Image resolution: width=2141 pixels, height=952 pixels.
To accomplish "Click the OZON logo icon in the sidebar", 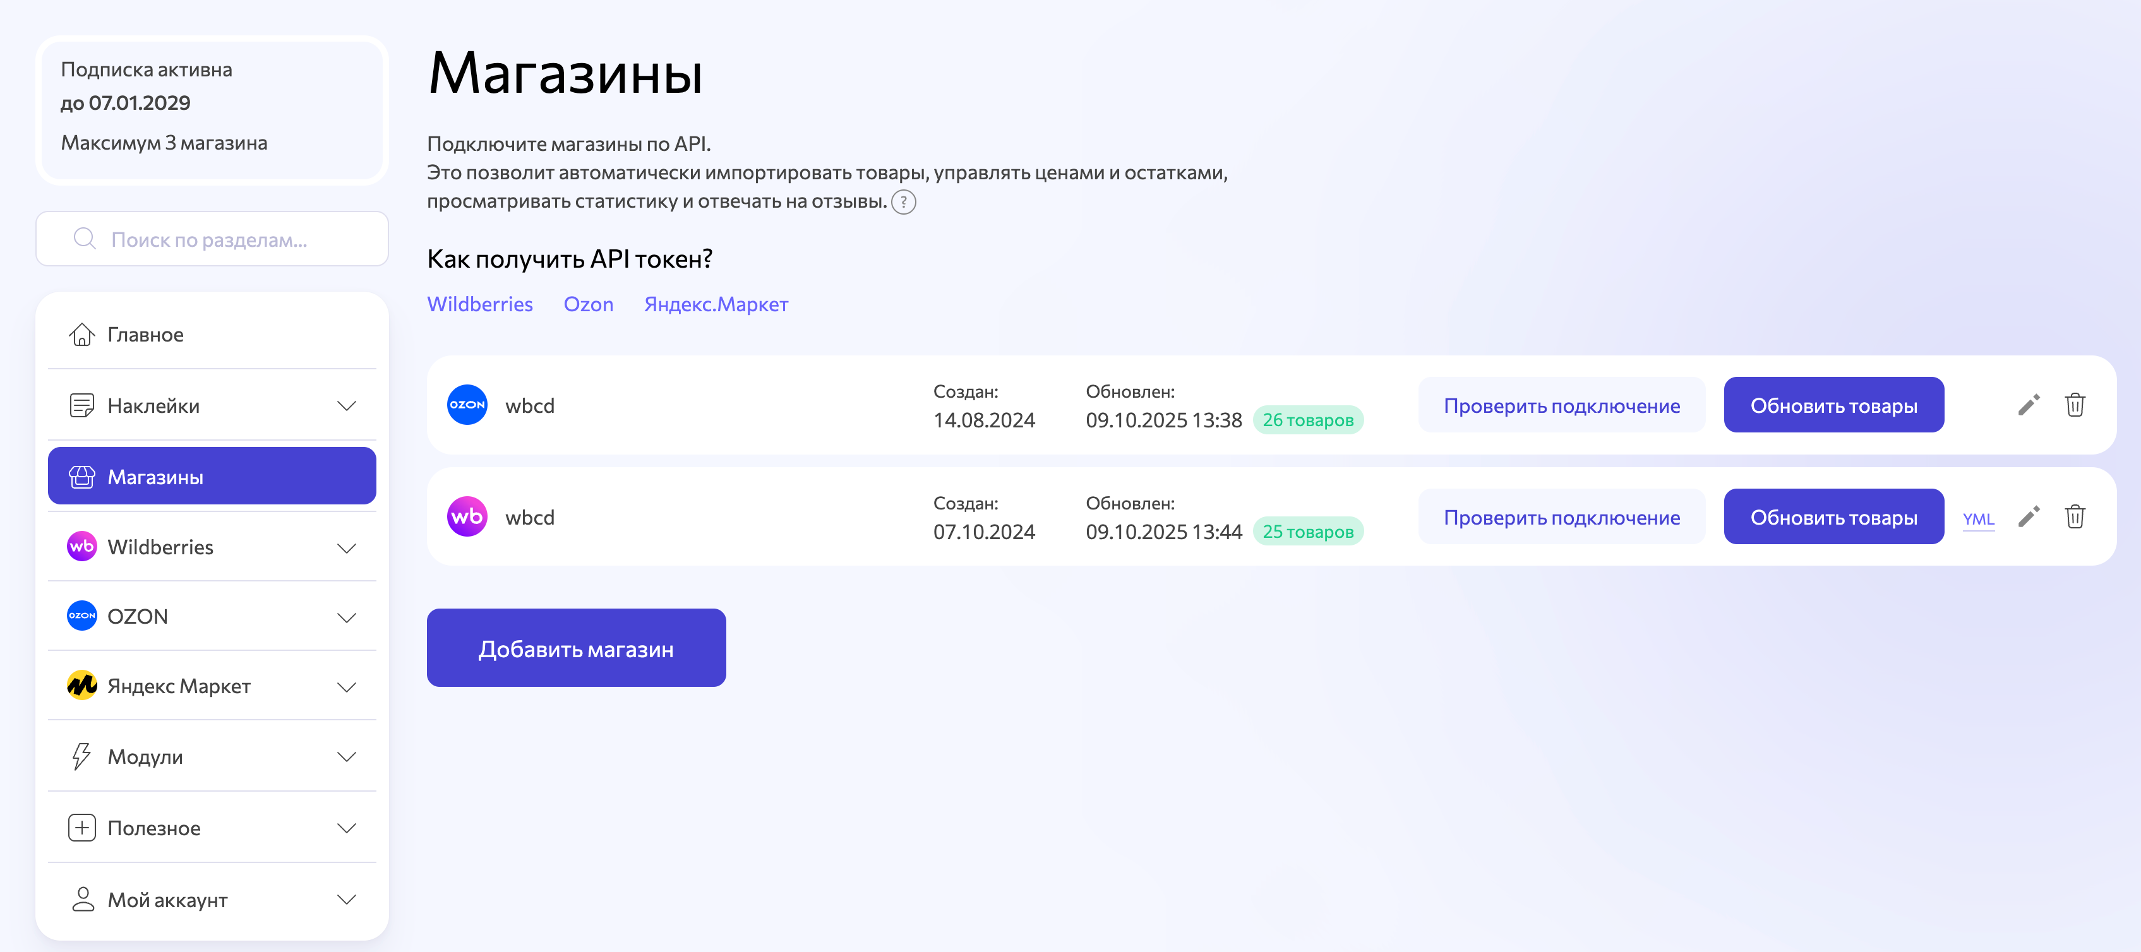I will click(x=81, y=616).
